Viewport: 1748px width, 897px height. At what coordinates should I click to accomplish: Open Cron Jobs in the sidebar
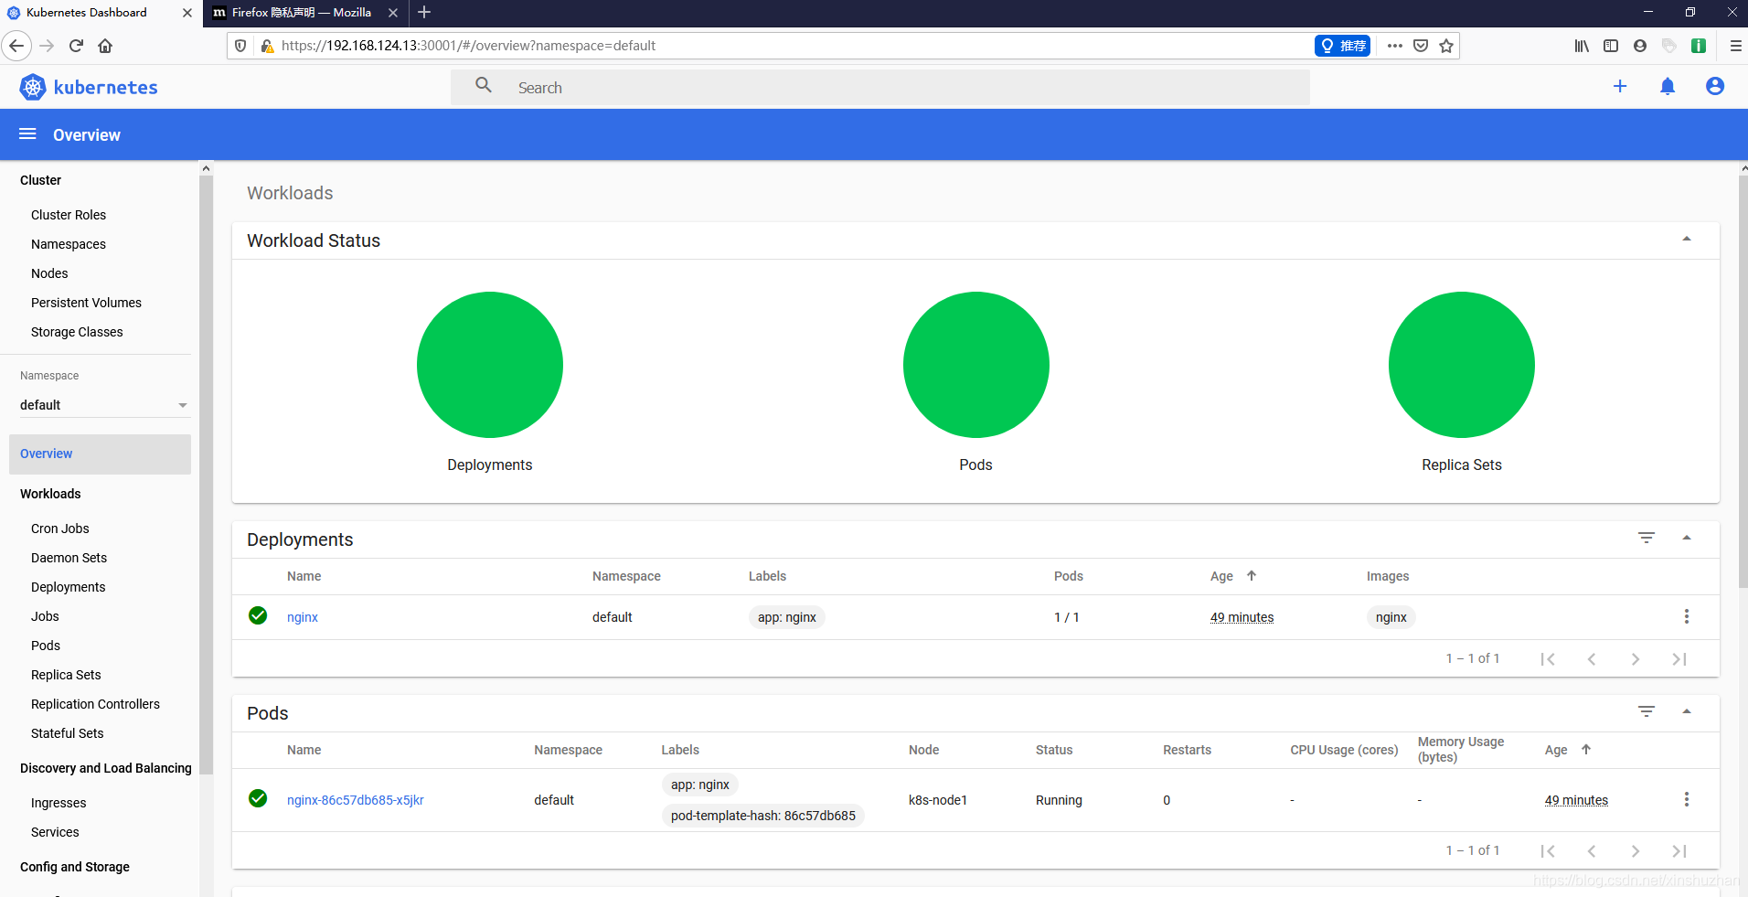point(60,529)
